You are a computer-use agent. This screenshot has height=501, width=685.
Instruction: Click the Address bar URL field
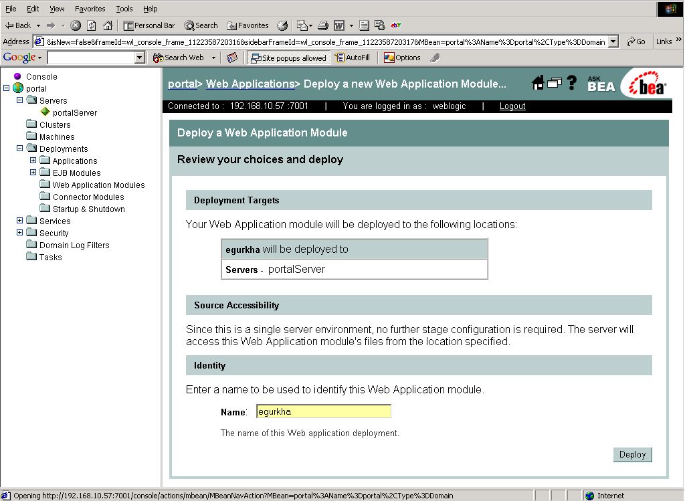(x=326, y=42)
